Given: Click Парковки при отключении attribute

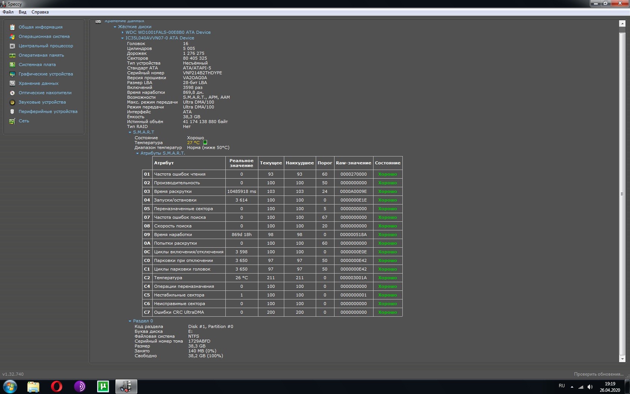Looking at the screenshot, I should (183, 260).
